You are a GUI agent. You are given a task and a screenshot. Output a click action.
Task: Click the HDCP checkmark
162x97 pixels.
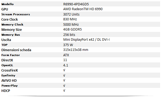pyautogui.click(x=64, y=91)
